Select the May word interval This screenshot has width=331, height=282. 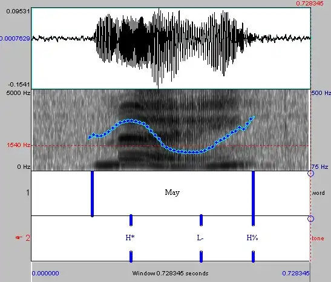172,192
